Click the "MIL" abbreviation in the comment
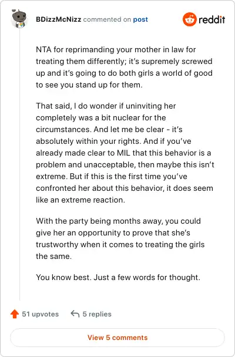 pos(123,153)
